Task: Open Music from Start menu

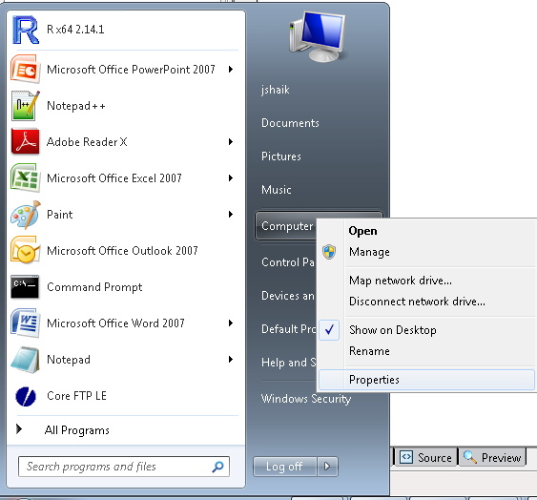Action: (x=277, y=190)
